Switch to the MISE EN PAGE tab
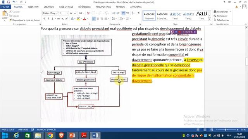Image resolution: width=248 pixels, height=139 pixels. coord(66,7)
